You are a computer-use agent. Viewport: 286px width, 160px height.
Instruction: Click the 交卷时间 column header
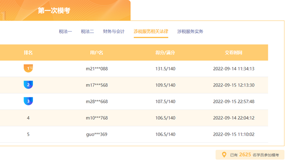pyautogui.click(x=234, y=52)
